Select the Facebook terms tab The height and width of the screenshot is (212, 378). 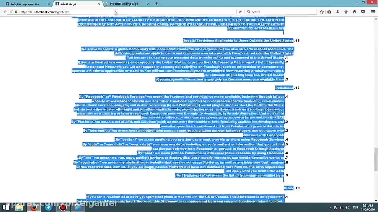(x=78, y=4)
